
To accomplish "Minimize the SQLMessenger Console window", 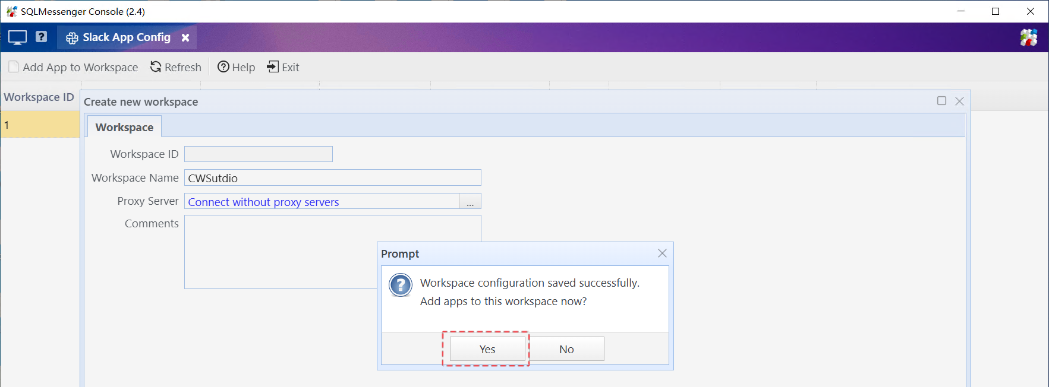I will pos(961,11).
